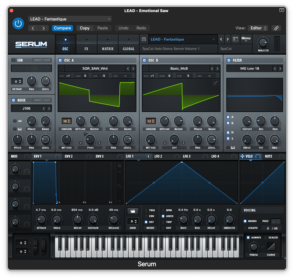Open the J106 noise sample menu
Image resolution: width=294 pixels, height=279 pixels.
[x=26, y=108]
